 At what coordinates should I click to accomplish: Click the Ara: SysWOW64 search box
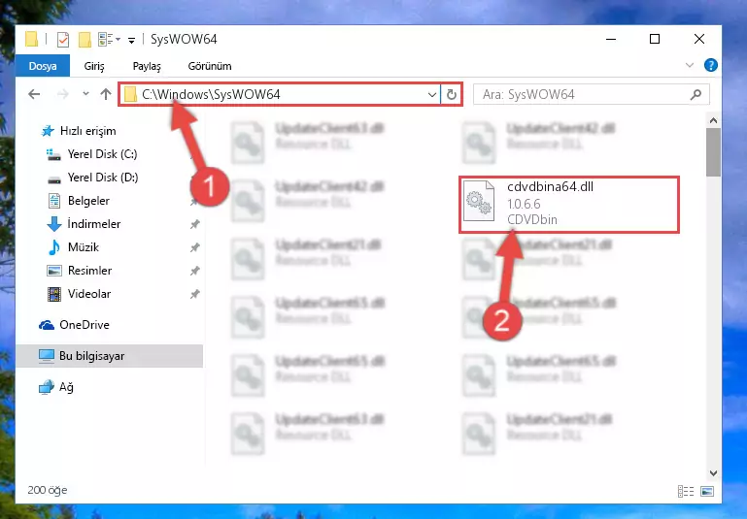pos(592,95)
